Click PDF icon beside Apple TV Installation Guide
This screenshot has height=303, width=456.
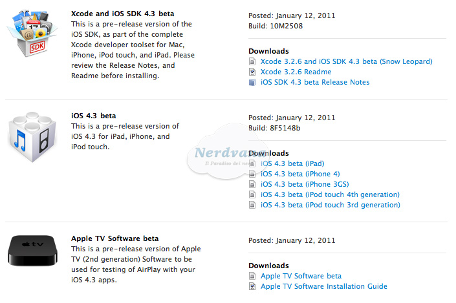coord(252,286)
